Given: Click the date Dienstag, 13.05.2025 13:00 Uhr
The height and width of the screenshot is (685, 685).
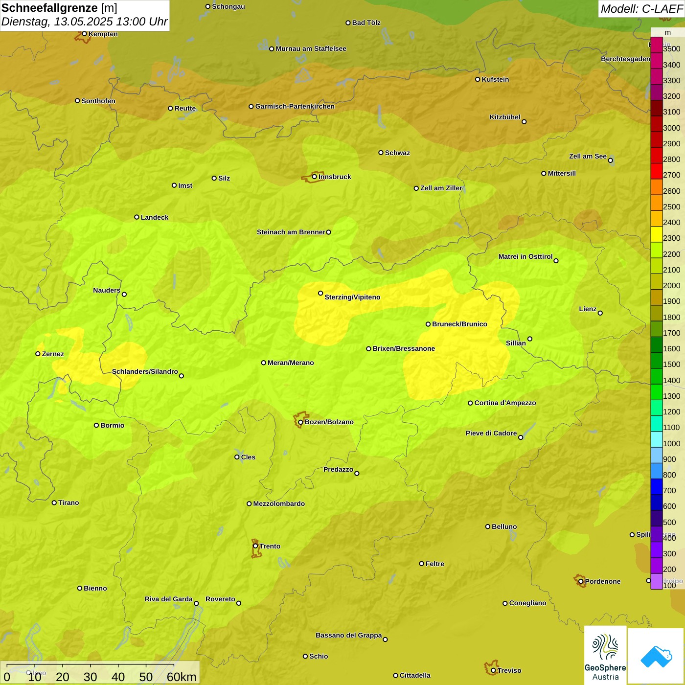Looking at the screenshot, I should click(x=84, y=22).
